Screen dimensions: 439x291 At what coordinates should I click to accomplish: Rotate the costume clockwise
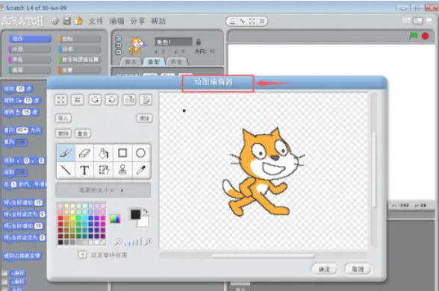pos(112,100)
